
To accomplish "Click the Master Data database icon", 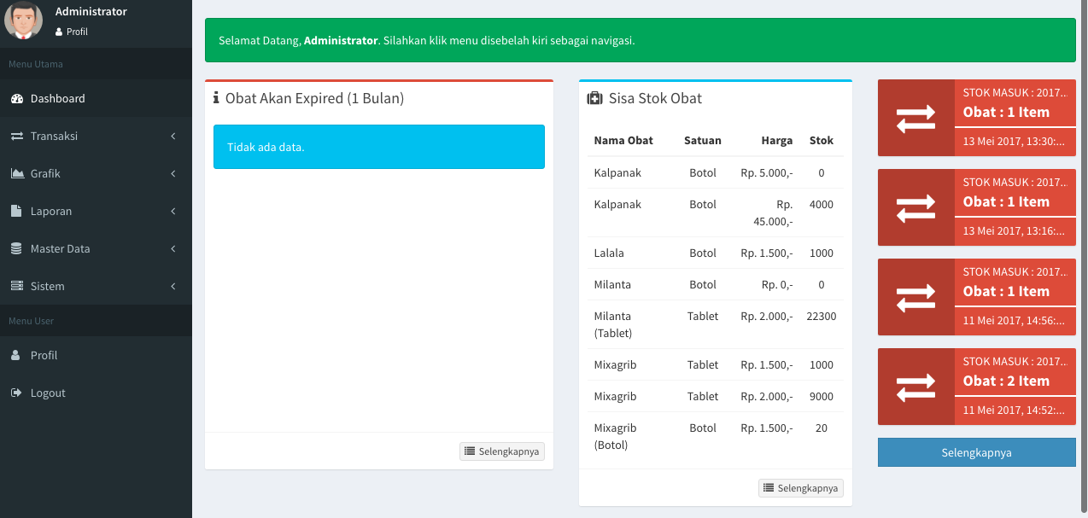I will tap(16, 249).
